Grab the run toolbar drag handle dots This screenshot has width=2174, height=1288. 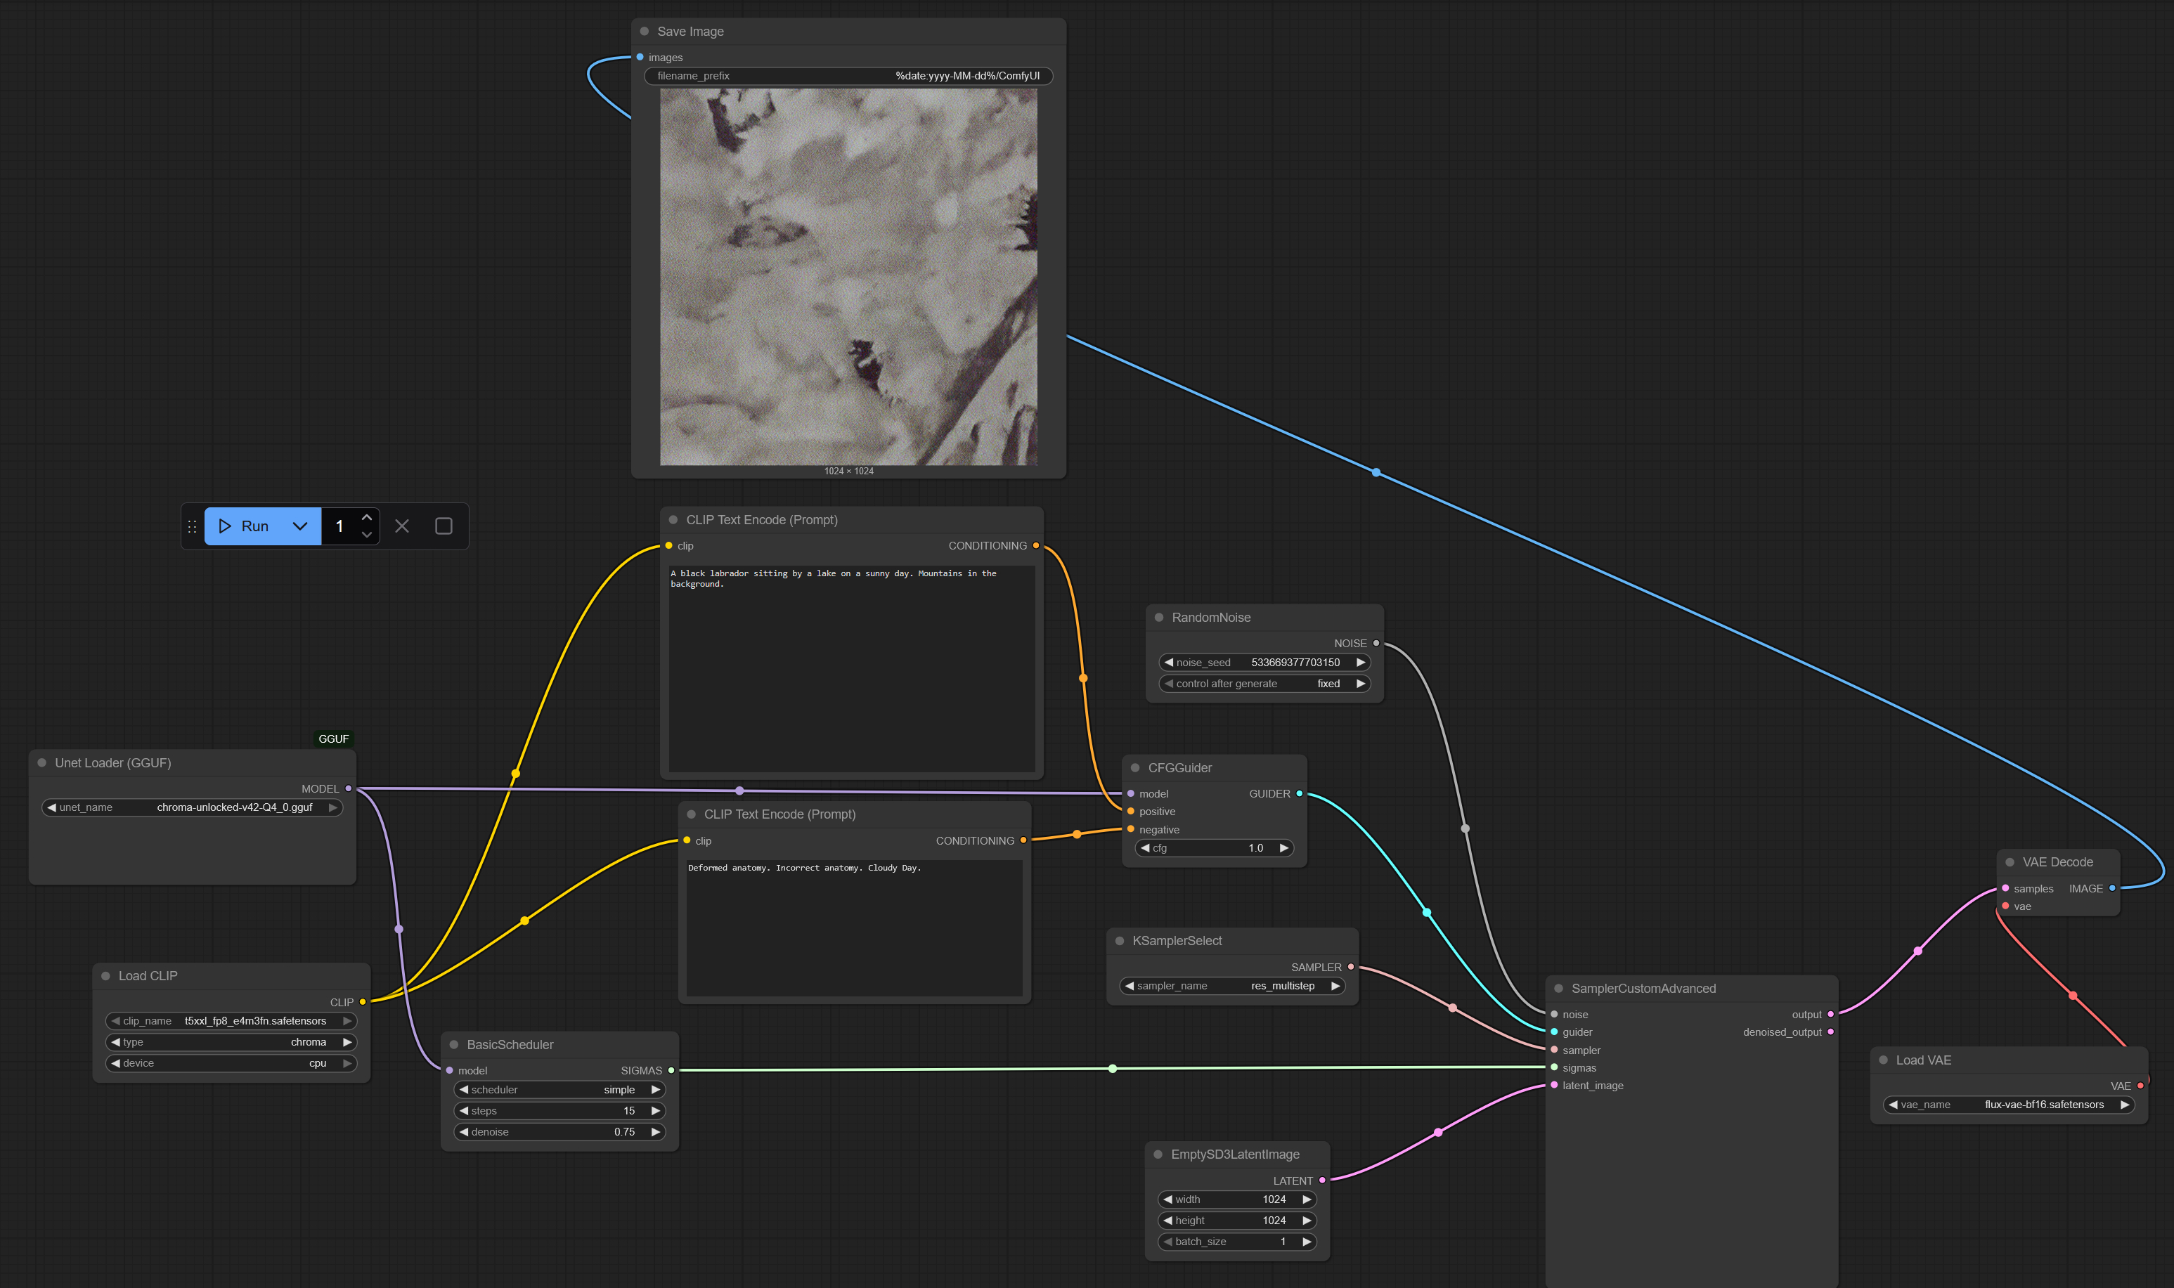193,526
